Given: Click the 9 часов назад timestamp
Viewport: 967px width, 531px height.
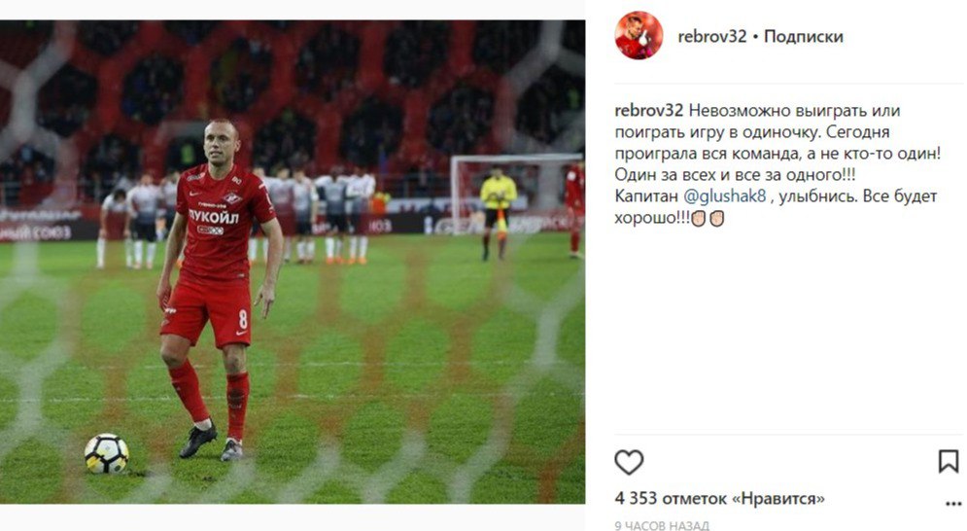Looking at the screenshot, I should 662,525.
